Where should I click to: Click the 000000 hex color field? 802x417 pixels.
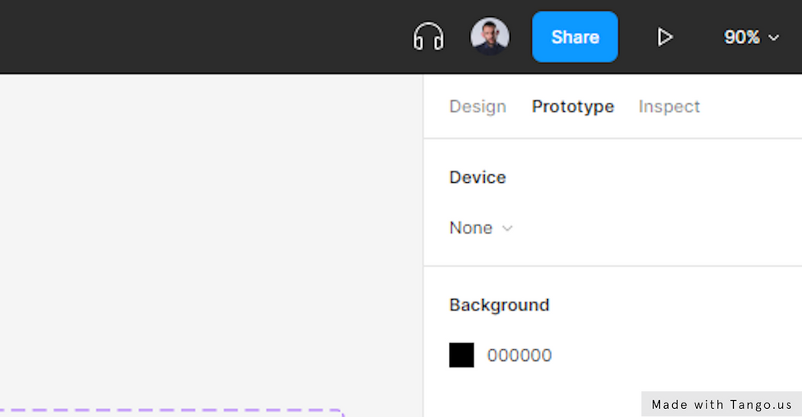(x=519, y=355)
